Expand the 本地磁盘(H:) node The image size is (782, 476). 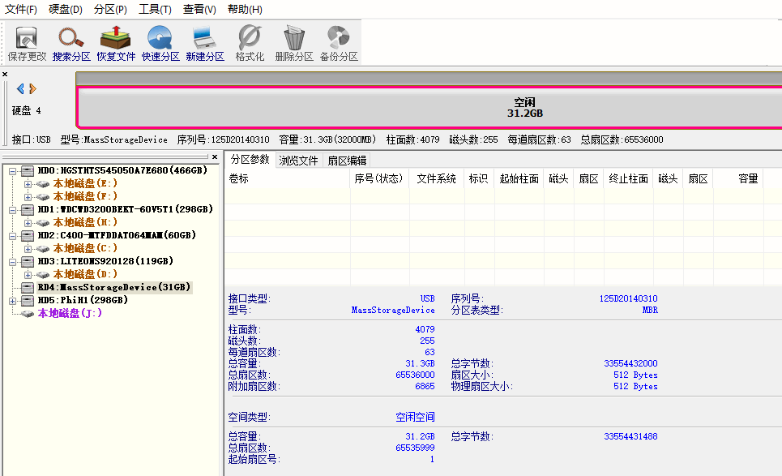(x=28, y=223)
